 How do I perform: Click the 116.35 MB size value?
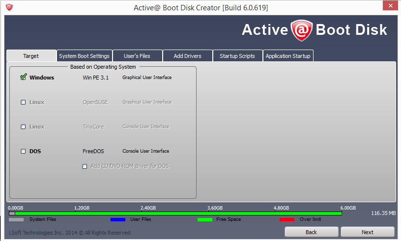click(383, 213)
